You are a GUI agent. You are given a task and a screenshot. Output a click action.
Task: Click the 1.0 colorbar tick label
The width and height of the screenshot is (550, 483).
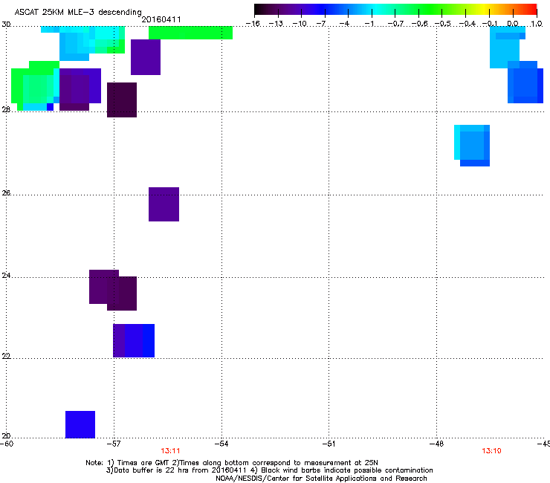(x=537, y=24)
